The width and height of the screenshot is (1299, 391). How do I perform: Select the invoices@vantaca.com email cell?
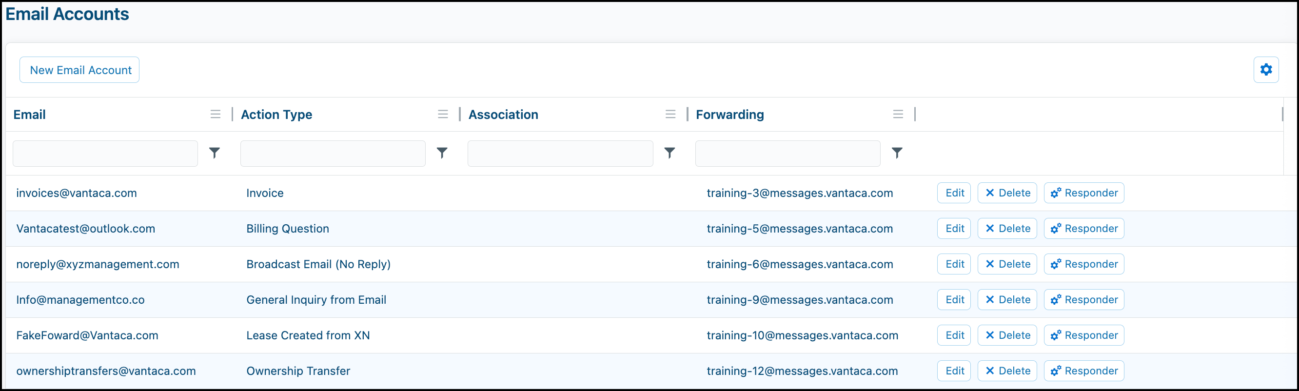(77, 193)
